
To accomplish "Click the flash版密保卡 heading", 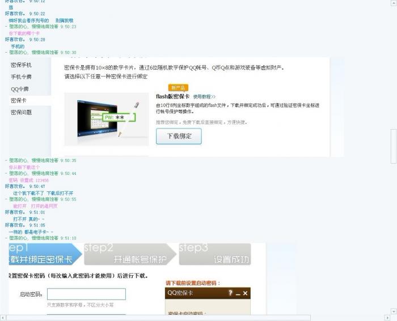I will pyautogui.click(x=172, y=96).
